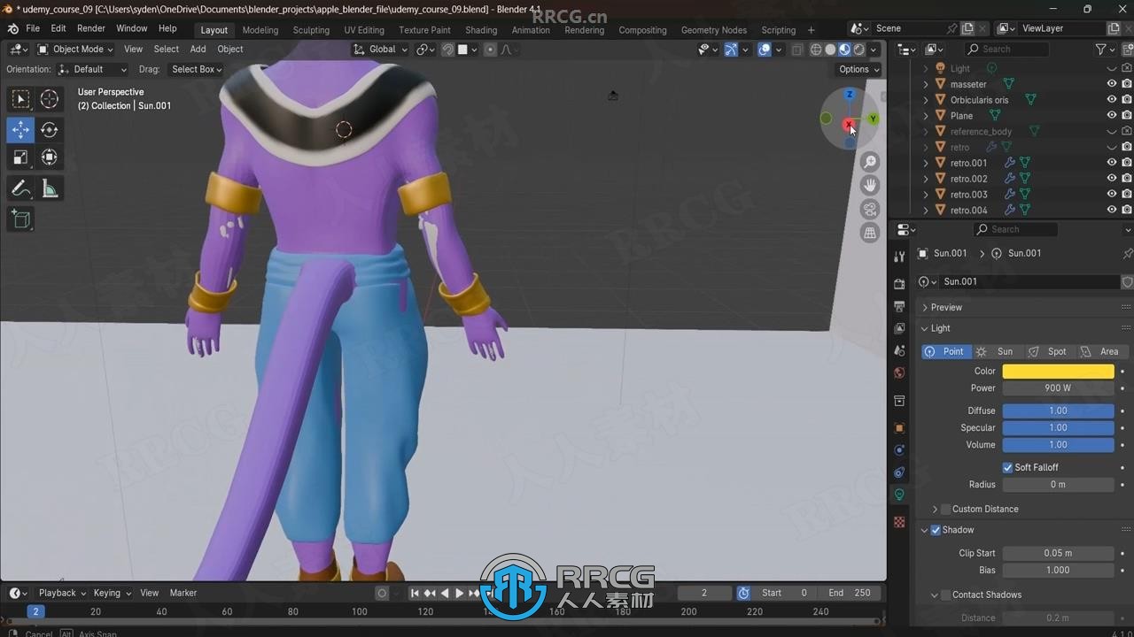
Task: Open the Tool properties tab icon
Action: [x=899, y=257]
